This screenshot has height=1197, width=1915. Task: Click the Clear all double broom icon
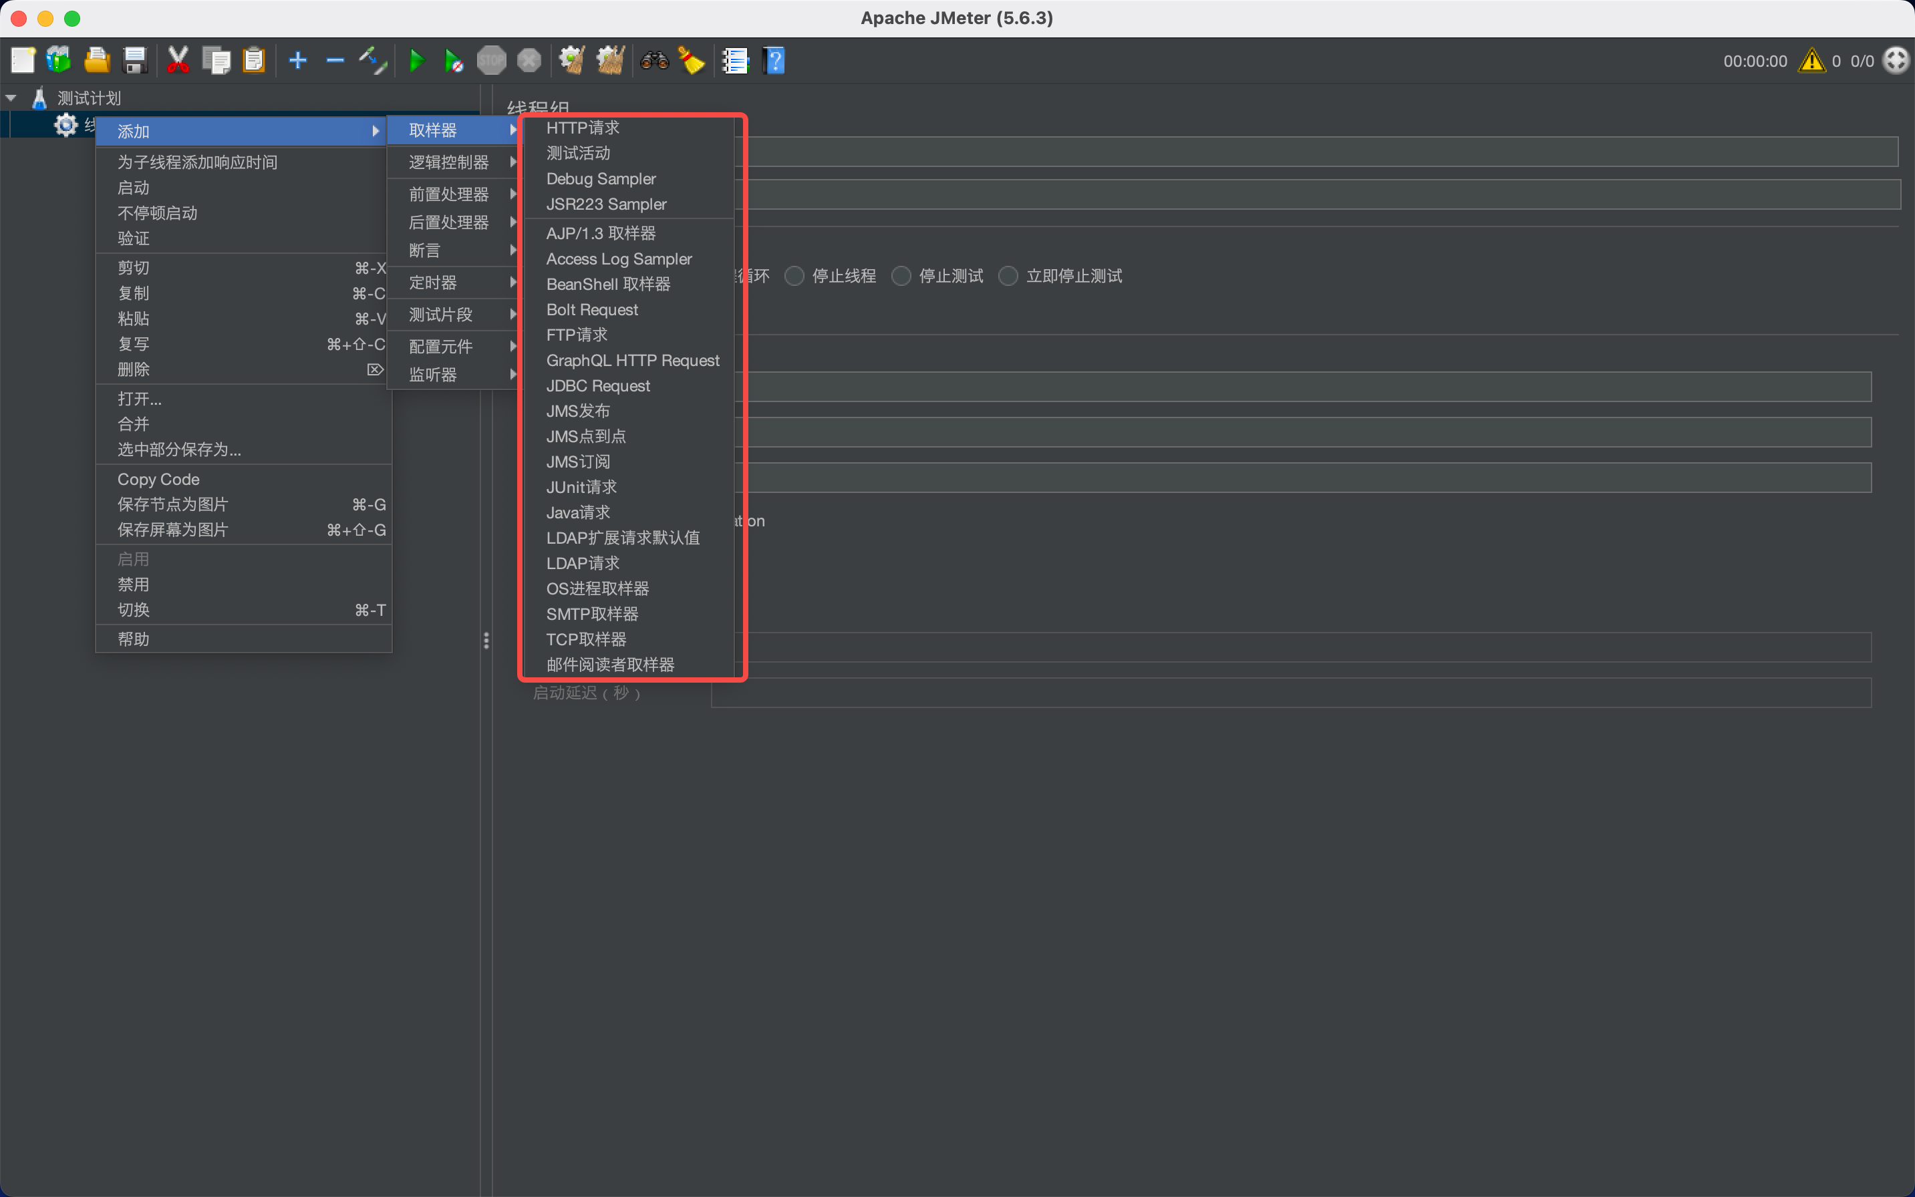point(610,60)
